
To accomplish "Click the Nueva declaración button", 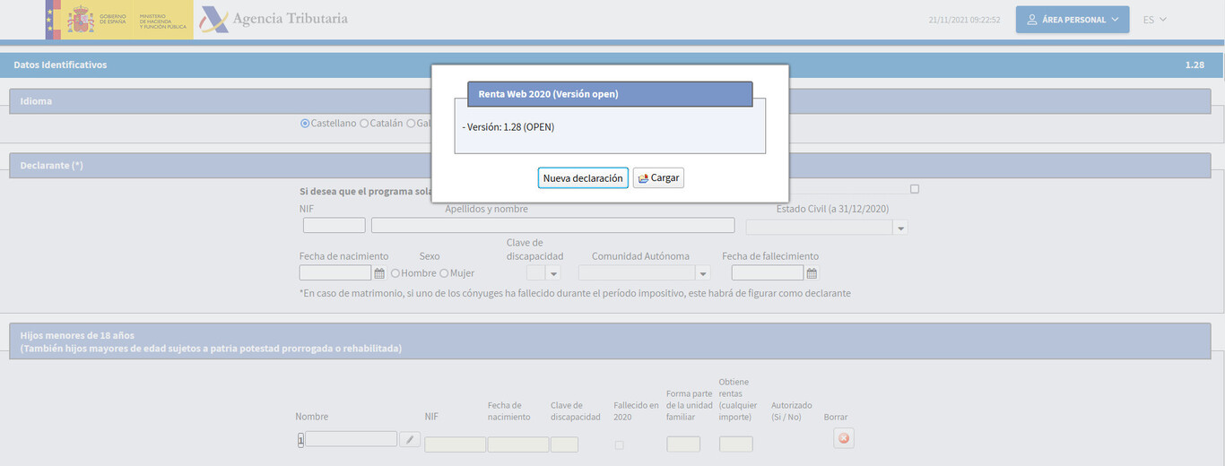I will tap(583, 178).
